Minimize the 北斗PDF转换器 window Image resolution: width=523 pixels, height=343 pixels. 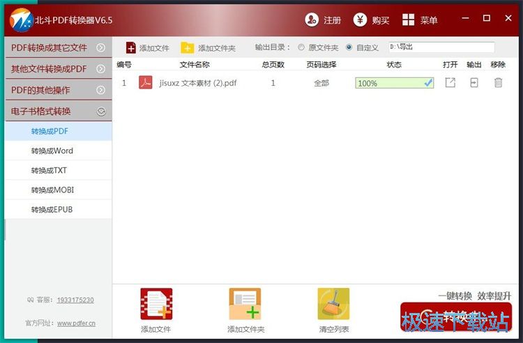tap(465, 18)
